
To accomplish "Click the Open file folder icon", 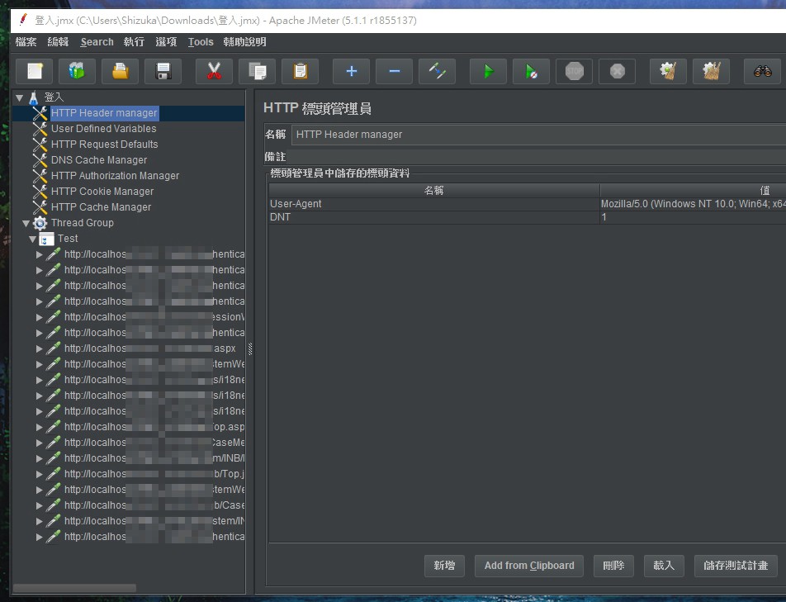I will point(120,72).
